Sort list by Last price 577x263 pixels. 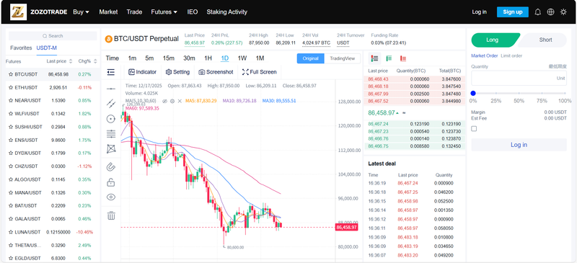[x=59, y=61]
